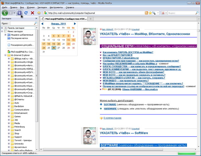Click the search magnifier in Yandex box
Screen dimensions: 201x156
pyautogui.click(x=197, y=13)
